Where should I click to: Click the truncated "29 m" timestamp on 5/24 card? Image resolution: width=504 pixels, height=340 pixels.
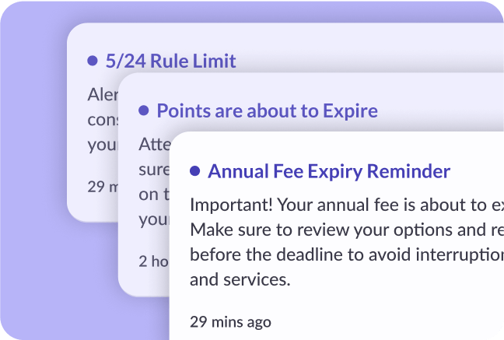(x=102, y=186)
